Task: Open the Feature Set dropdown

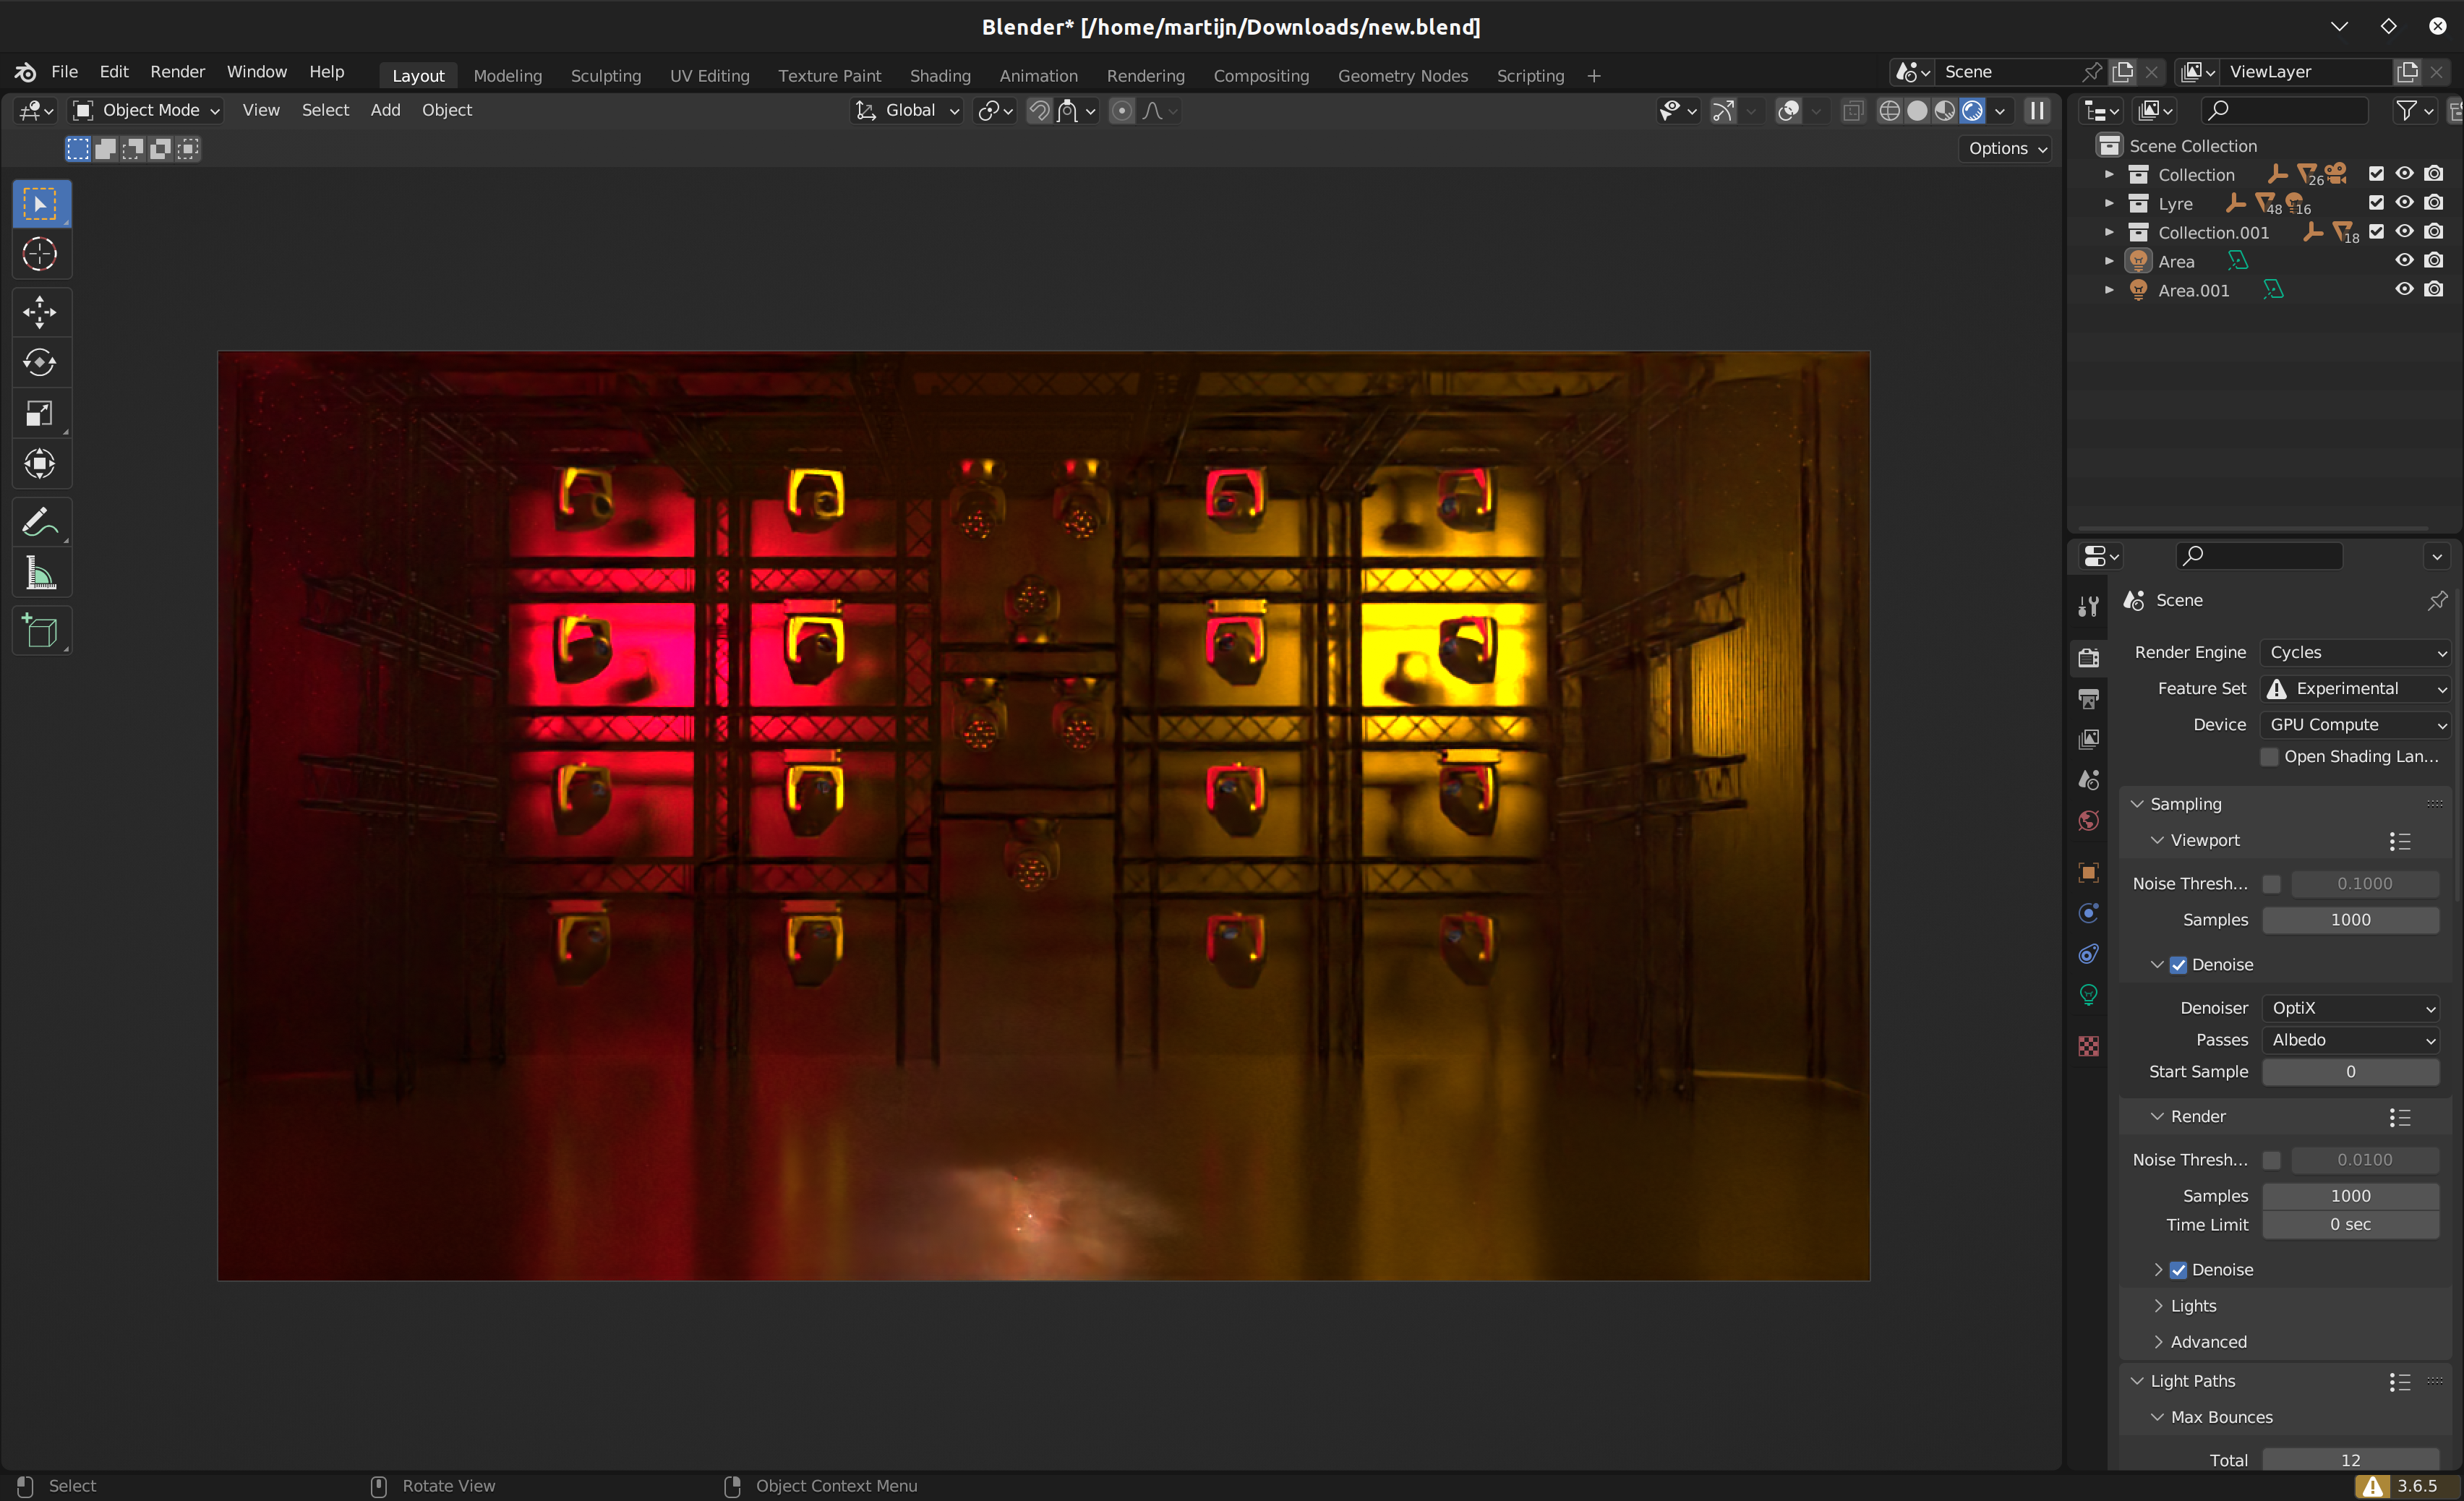Action: point(2356,688)
